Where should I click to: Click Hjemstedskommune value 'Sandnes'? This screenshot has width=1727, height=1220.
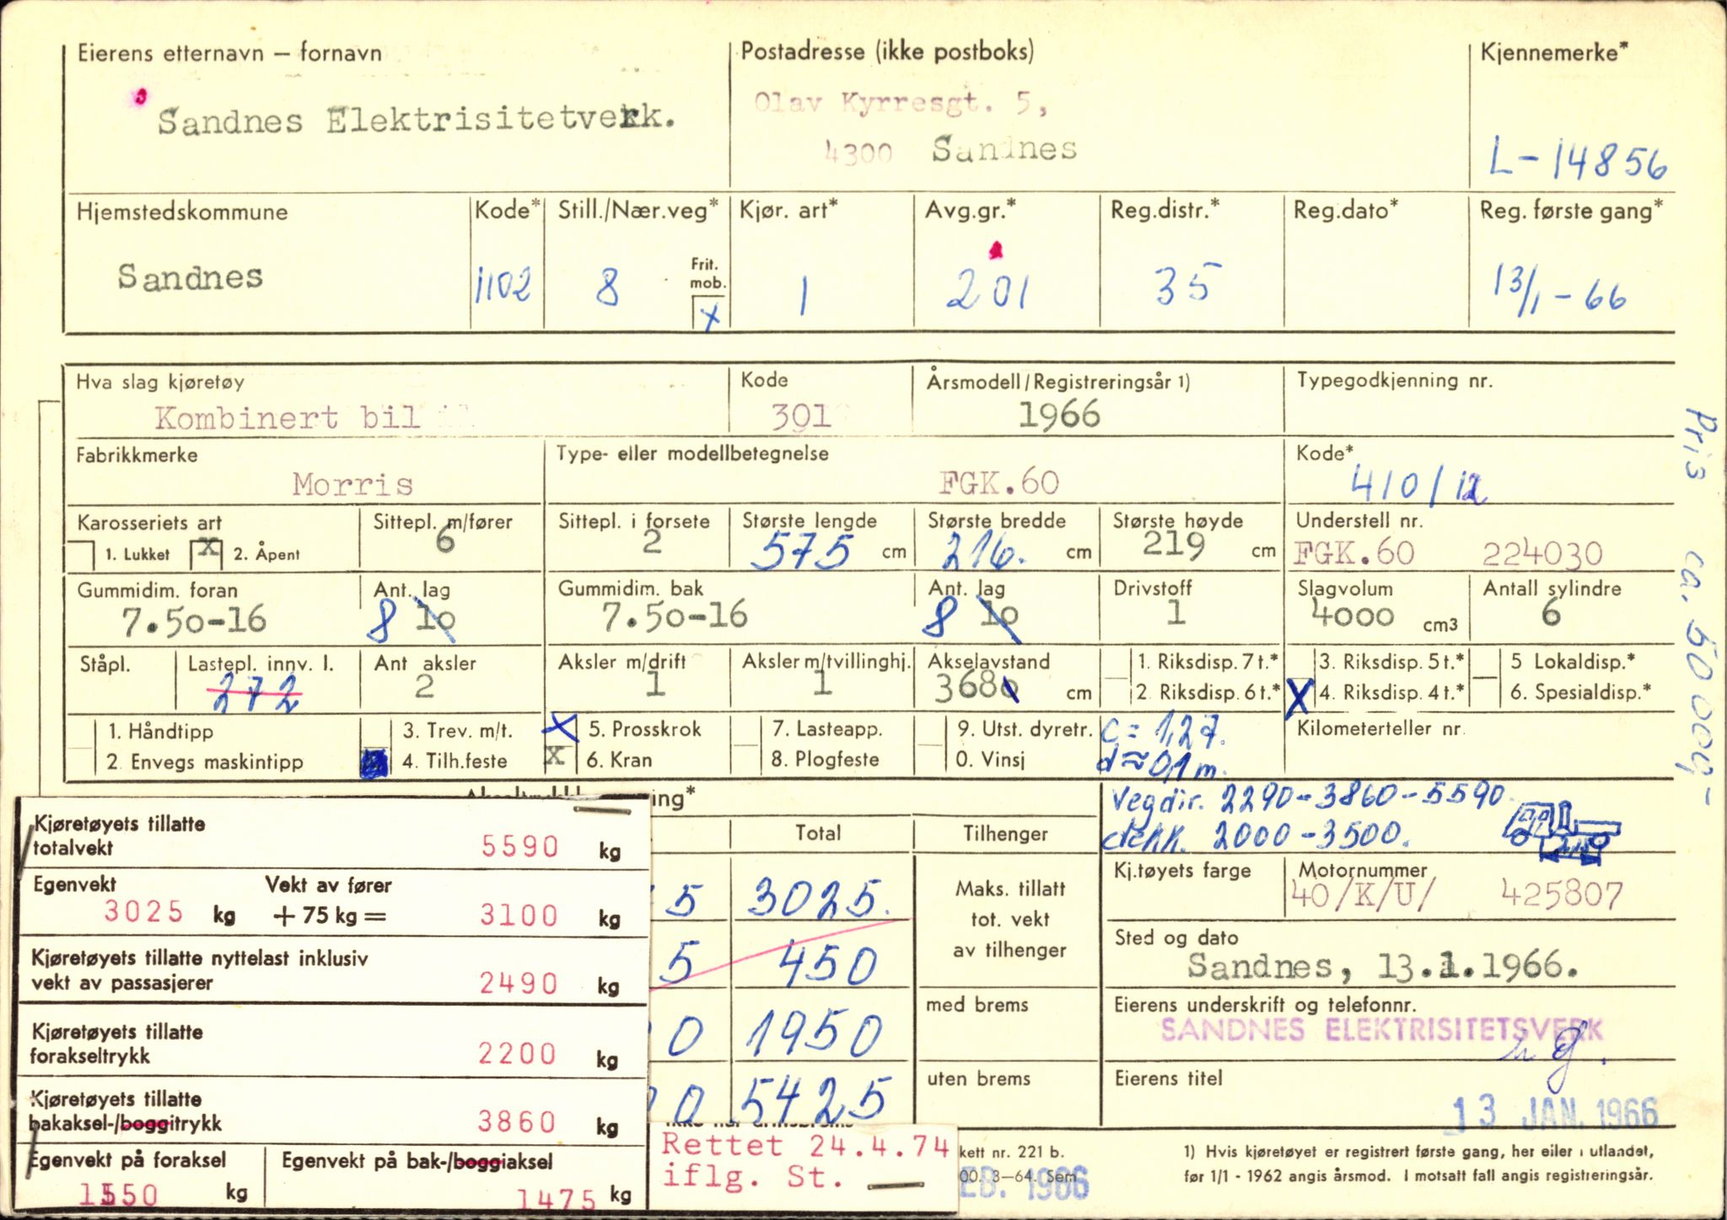tap(191, 277)
